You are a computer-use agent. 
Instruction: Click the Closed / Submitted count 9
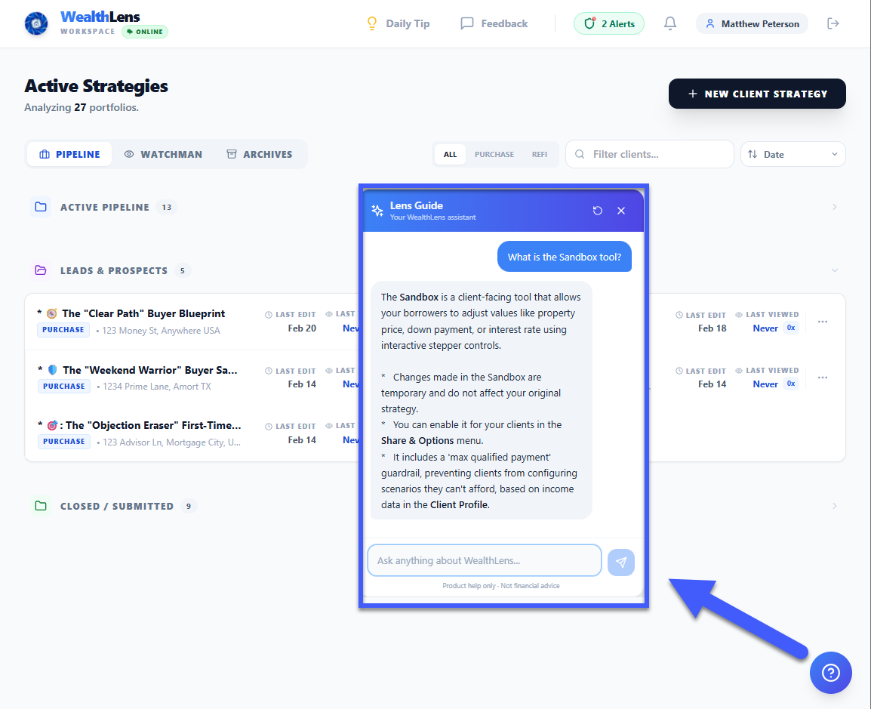pos(189,506)
